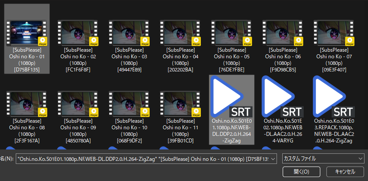Click filename text Oshi no Ko - 09 [4850780A]
This screenshot has width=368, height=181.
pos(78,131)
